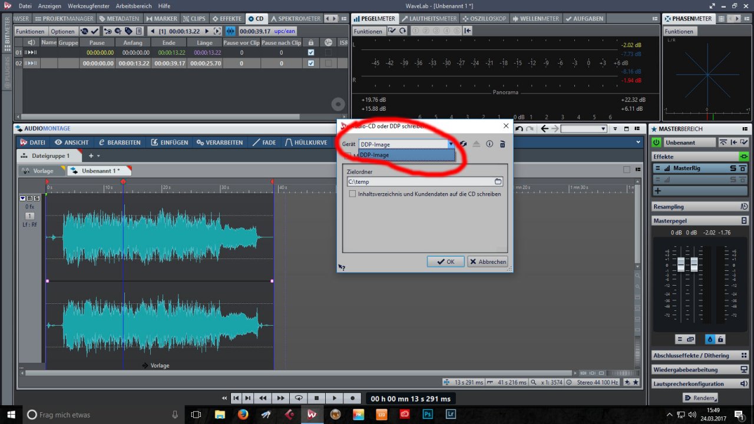Open the Funktionen menu in CD tab
This screenshot has height=424, width=754.
click(30, 31)
